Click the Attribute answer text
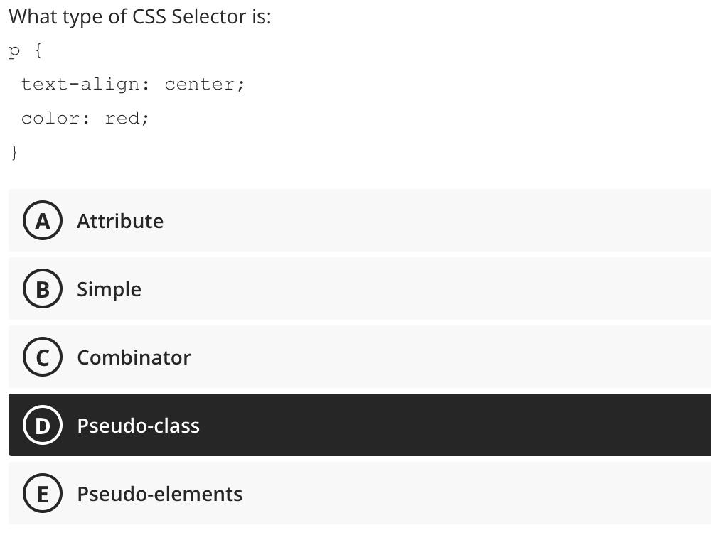This screenshot has height=540, width=711. point(120,220)
